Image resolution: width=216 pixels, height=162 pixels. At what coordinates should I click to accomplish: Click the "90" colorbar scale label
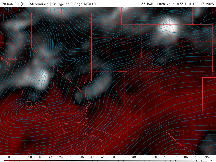pyautogui.click(x=196, y=157)
